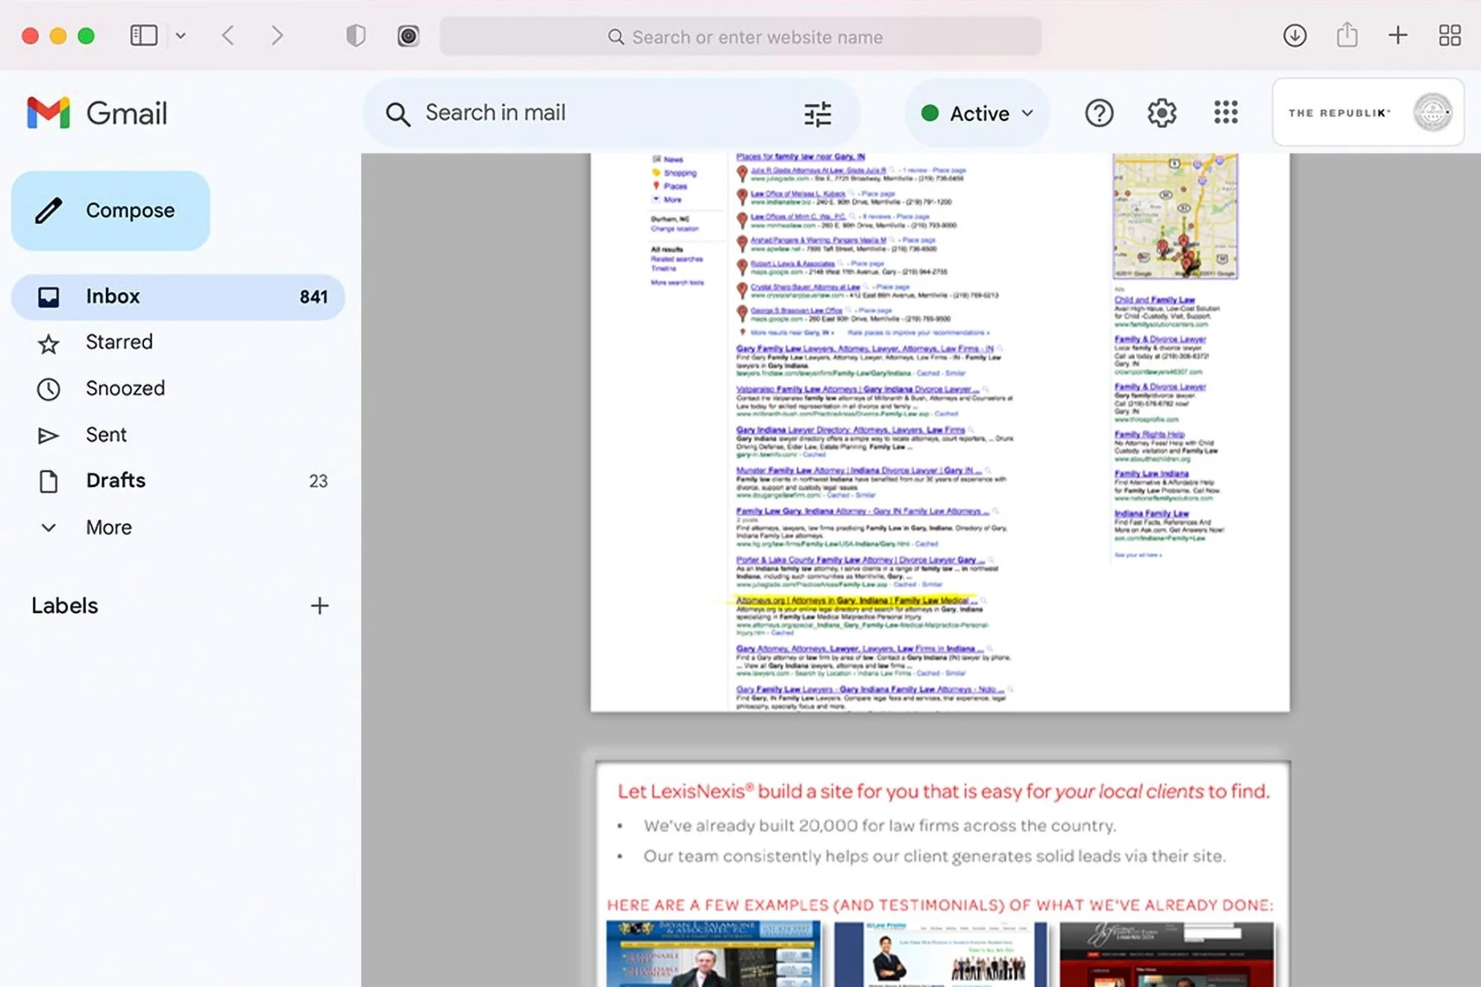This screenshot has width=1481, height=987.
Task: Create a new label with plus
Action: pyautogui.click(x=319, y=606)
